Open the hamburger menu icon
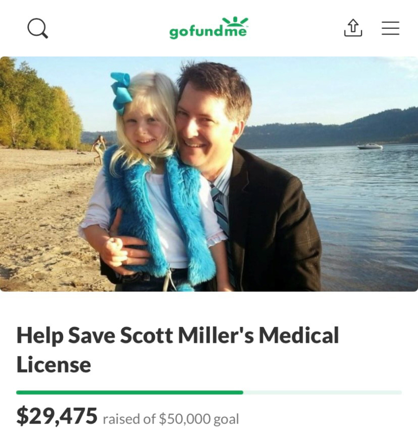Image resolution: width=418 pixels, height=446 pixels. 390,28
